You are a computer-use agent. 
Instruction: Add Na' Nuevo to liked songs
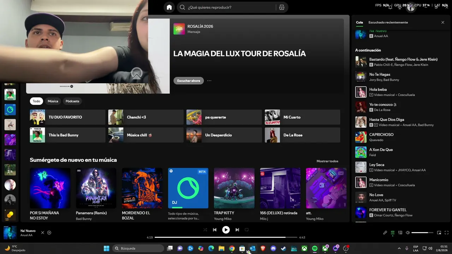point(49,232)
